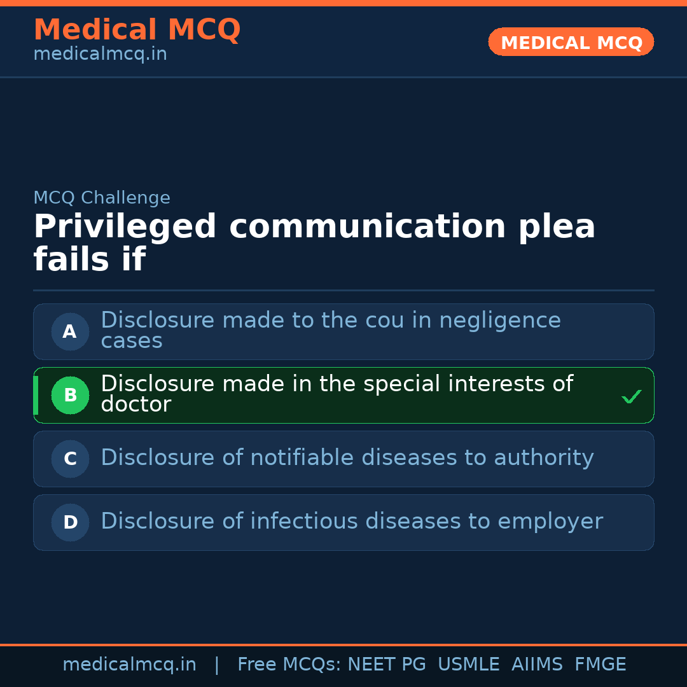Click the orange MEDICAL MCQ badge
Screen dimensions: 687x687
[571, 43]
